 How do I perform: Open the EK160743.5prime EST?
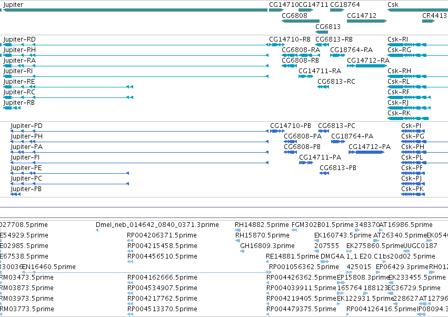pyautogui.click(x=343, y=235)
